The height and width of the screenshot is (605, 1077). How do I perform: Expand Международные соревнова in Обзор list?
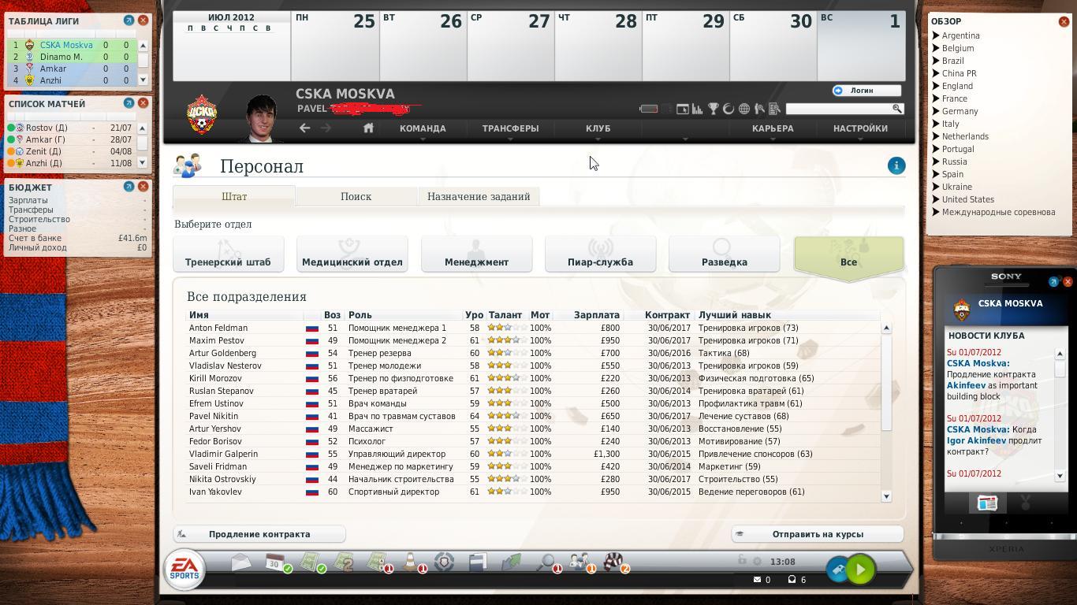click(937, 212)
